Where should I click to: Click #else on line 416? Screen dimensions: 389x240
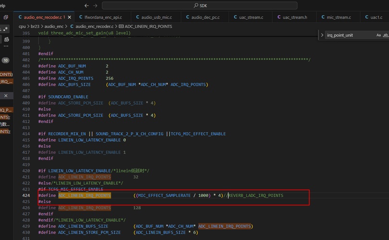point(44,146)
